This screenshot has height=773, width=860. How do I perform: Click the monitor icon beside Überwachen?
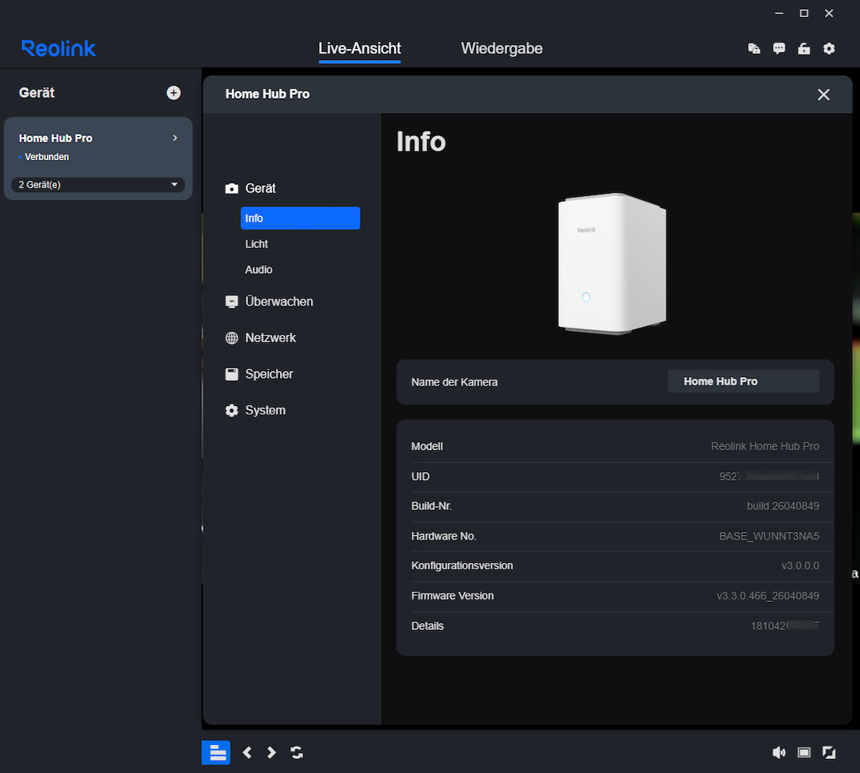[232, 302]
